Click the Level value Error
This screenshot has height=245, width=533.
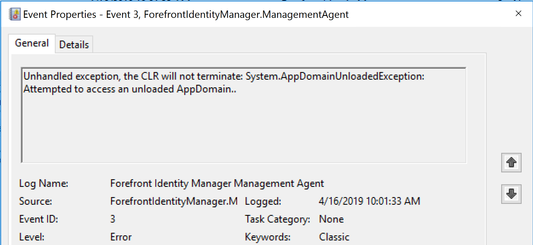pos(121,237)
